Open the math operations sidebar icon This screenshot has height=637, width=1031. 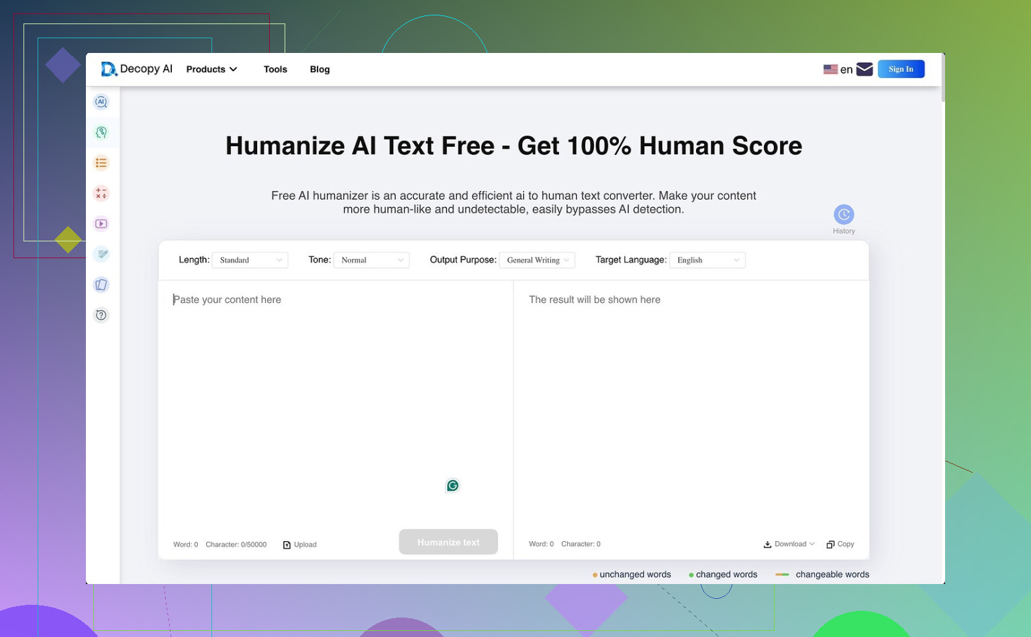click(x=101, y=194)
